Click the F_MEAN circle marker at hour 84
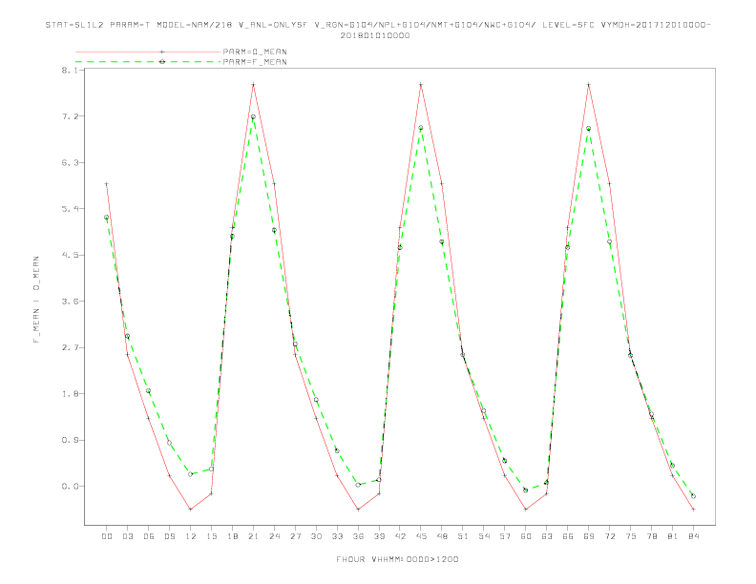This screenshot has height=584, width=756. point(693,496)
